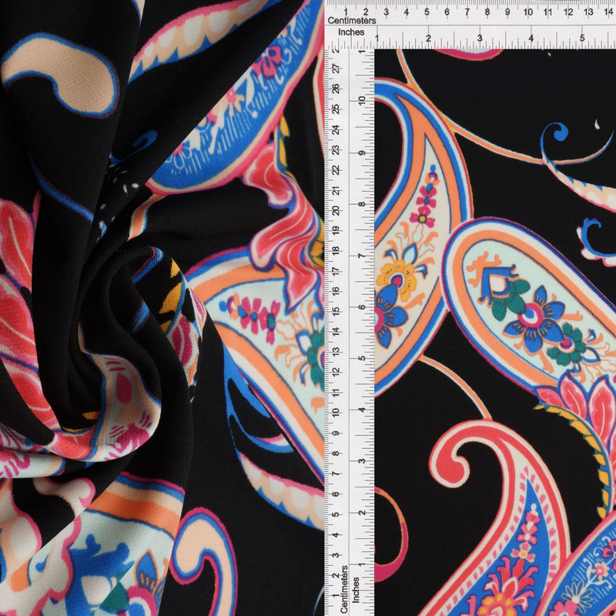Select number 12 on horizontal centimeter scale
This screenshot has height=616, width=616.
click(568, 12)
